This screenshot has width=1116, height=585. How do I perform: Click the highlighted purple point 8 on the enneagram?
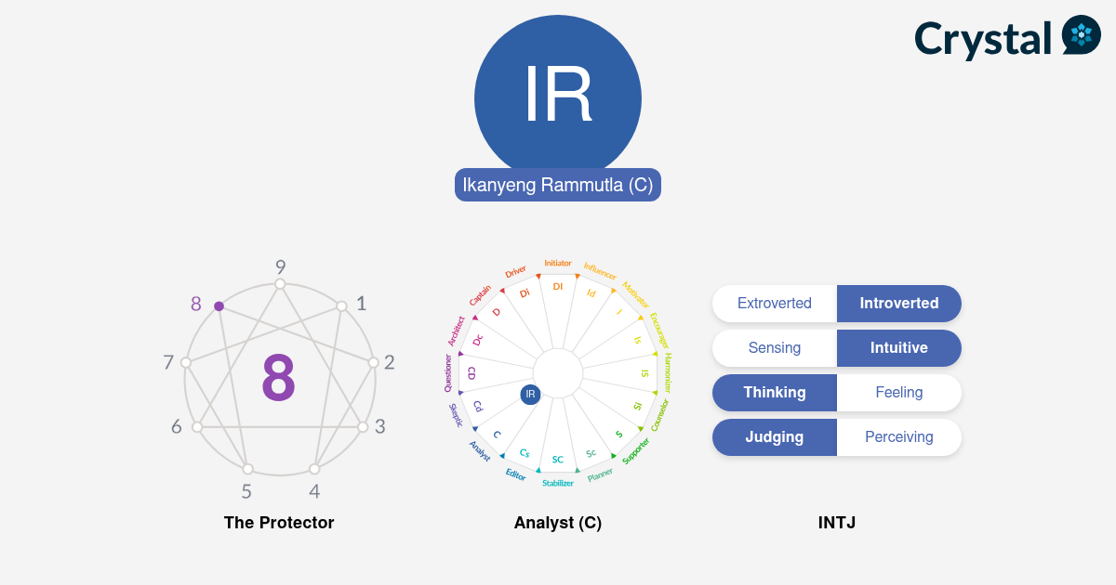coord(219,305)
